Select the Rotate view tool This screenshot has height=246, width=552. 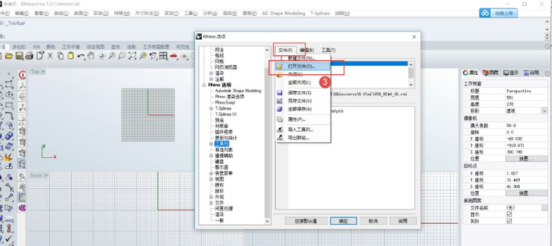coord(102,56)
